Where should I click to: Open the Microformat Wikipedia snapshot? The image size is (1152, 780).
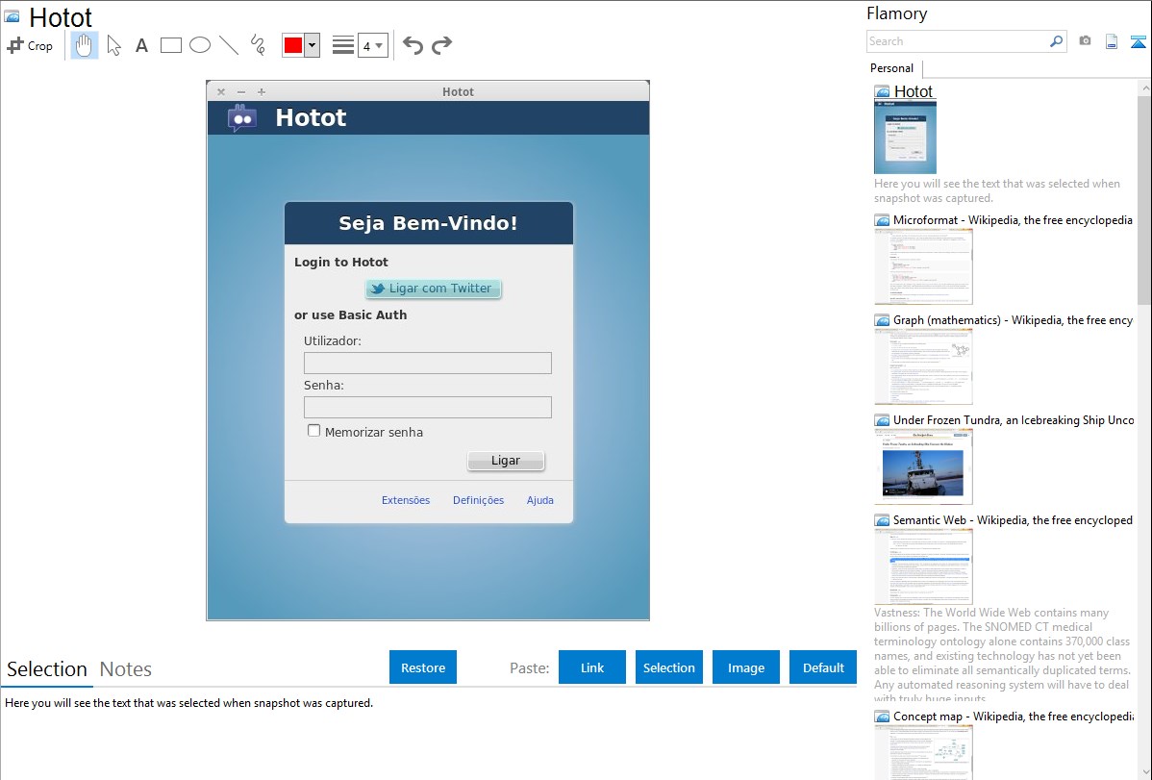(x=1013, y=220)
